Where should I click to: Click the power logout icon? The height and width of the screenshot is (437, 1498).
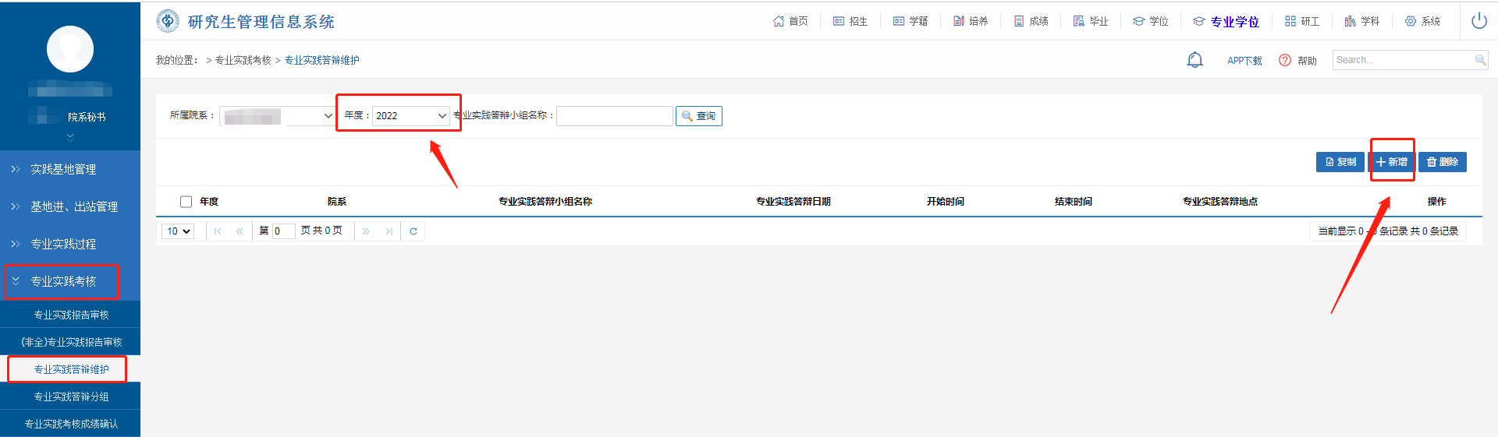click(x=1478, y=21)
